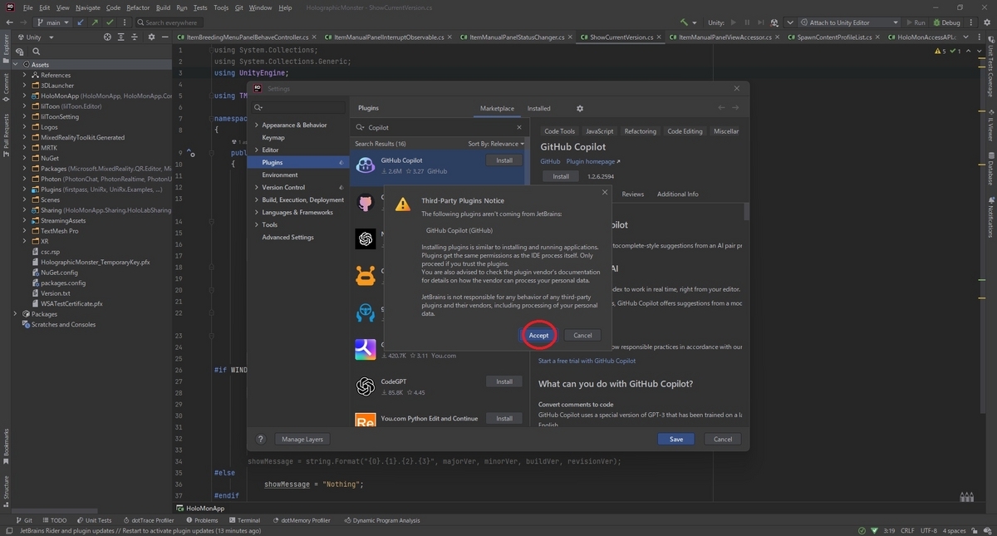Image resolution: width=997 pixels, height=536 pixels.
Task: Expand Build, Execution, Deployment settings
Action: tap(257, 199)
